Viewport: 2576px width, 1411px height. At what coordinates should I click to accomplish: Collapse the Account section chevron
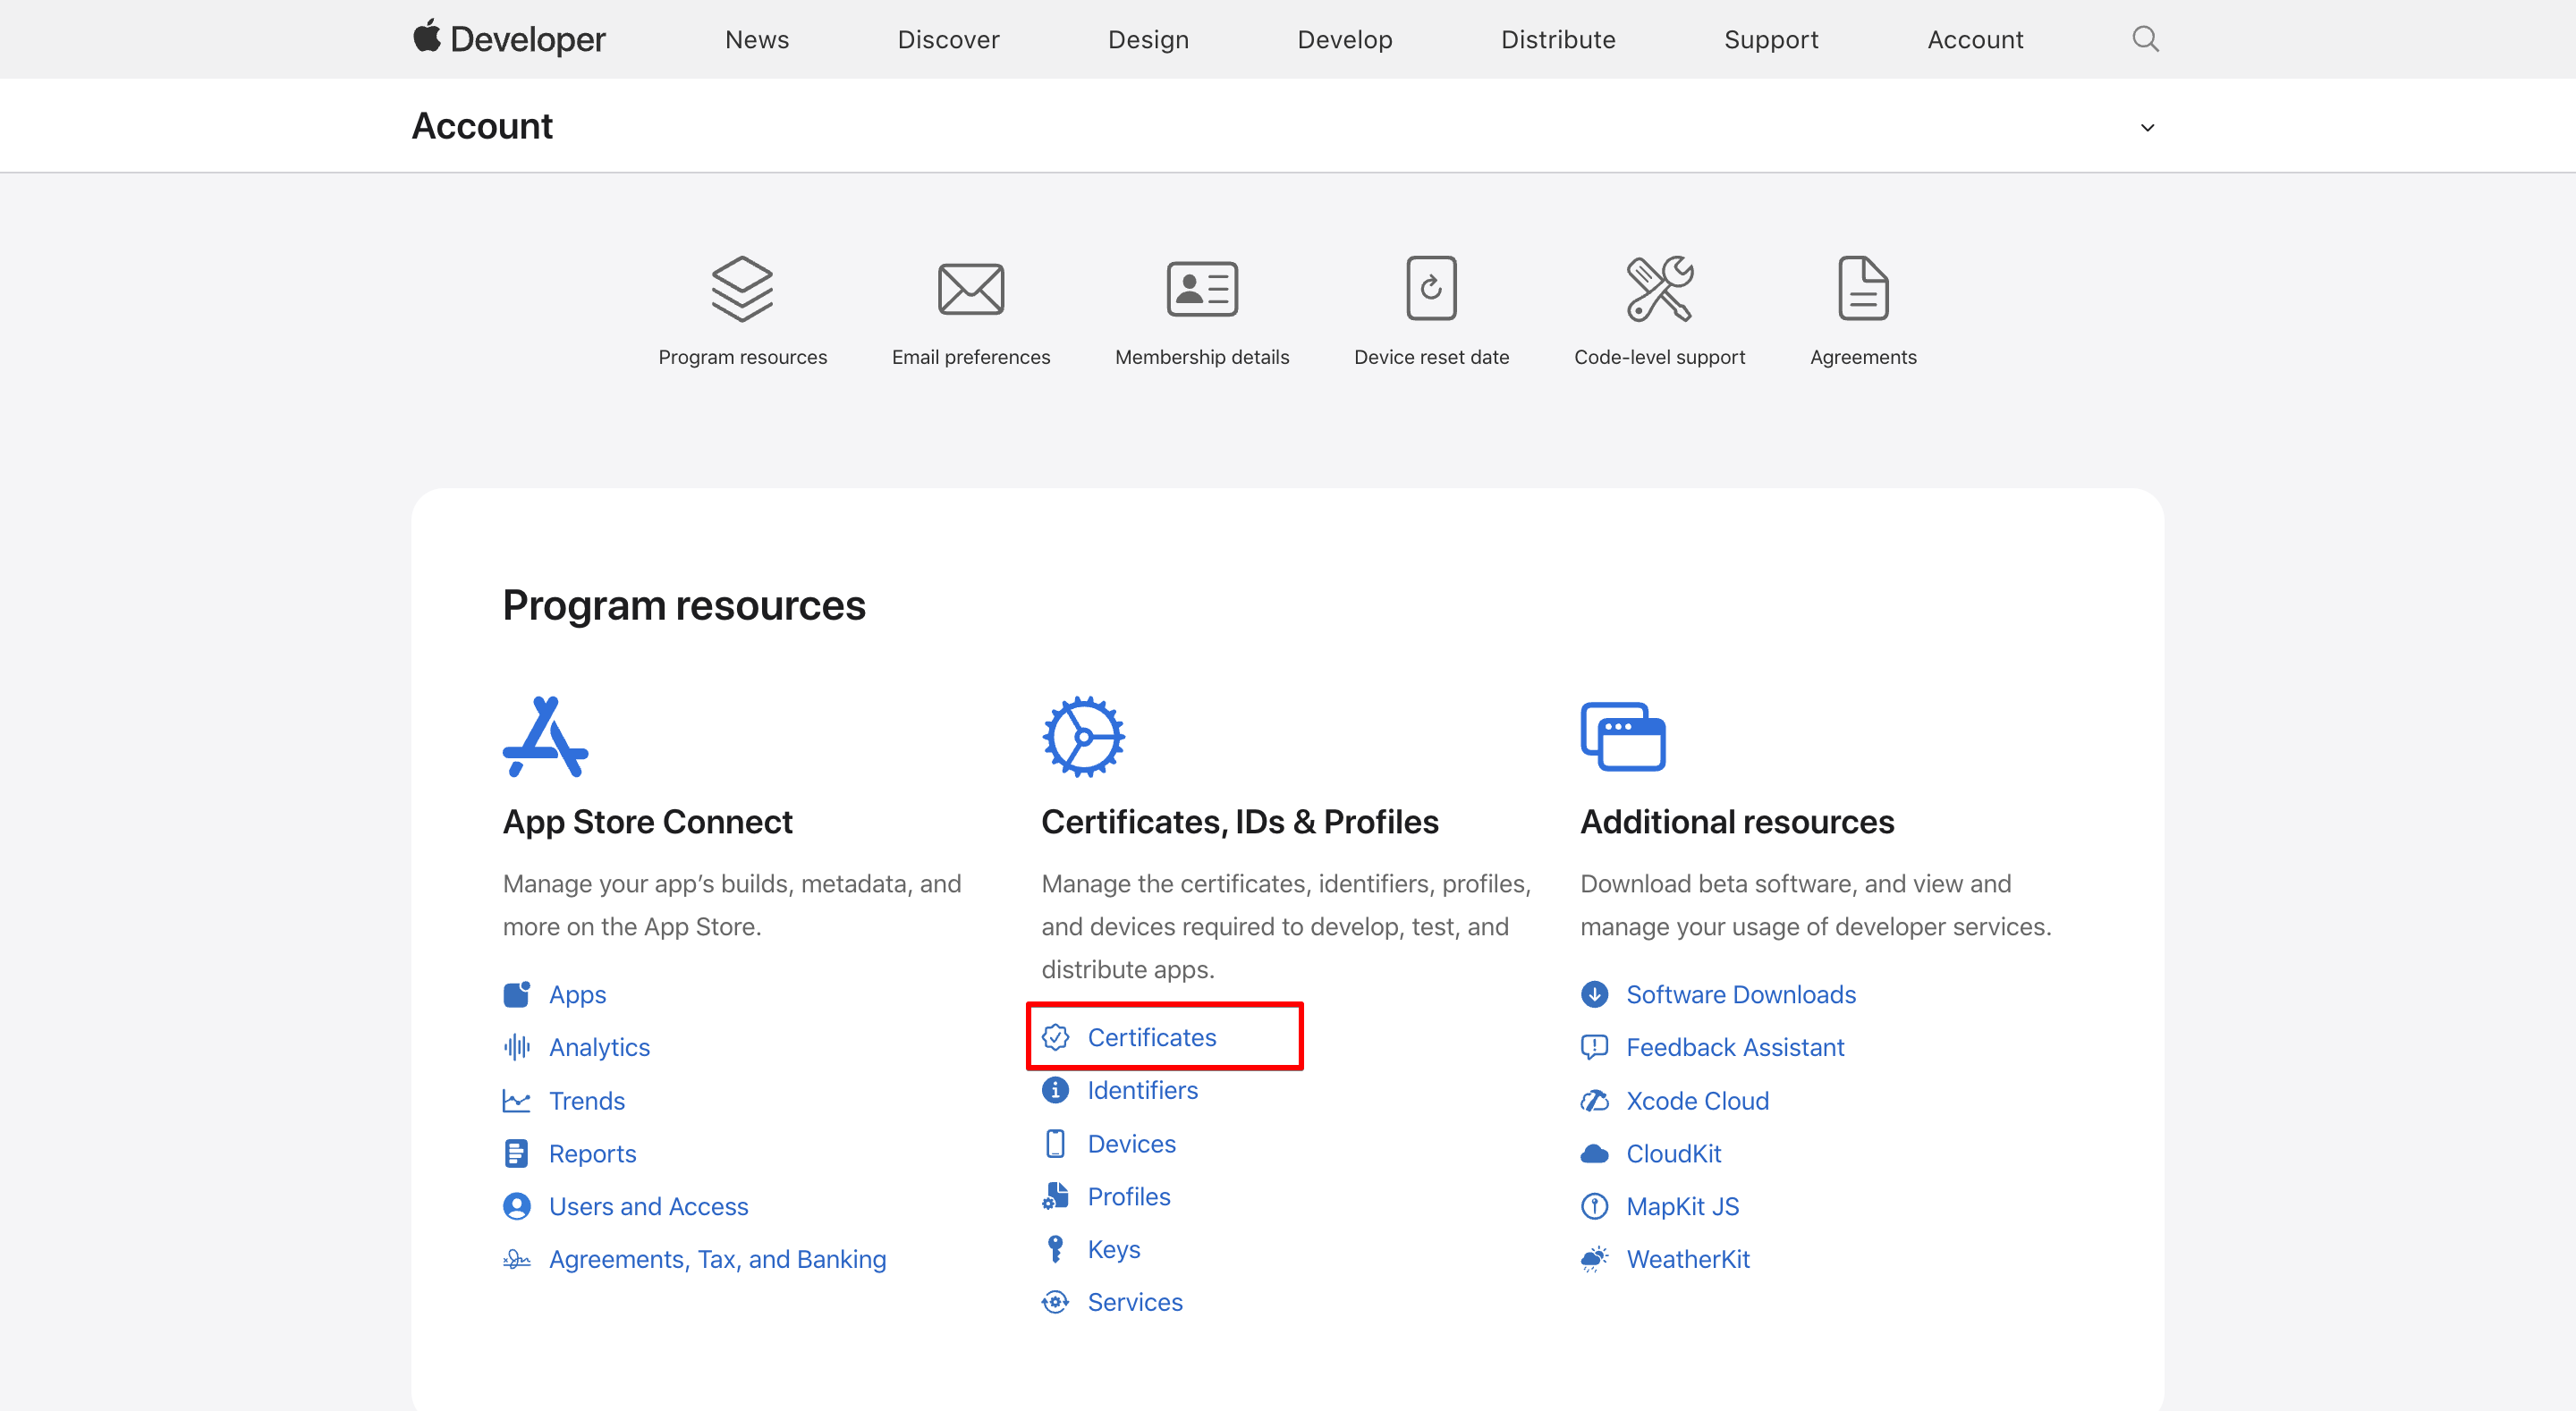coord(2147,127)
